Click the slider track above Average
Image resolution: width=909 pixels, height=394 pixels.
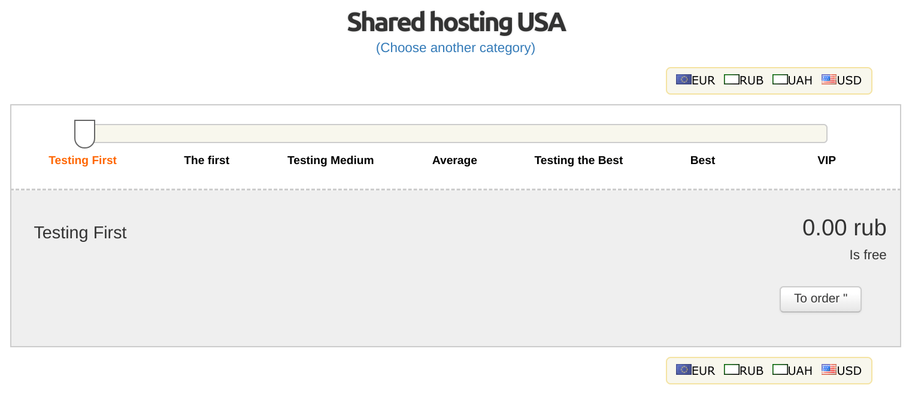(454, 134)
